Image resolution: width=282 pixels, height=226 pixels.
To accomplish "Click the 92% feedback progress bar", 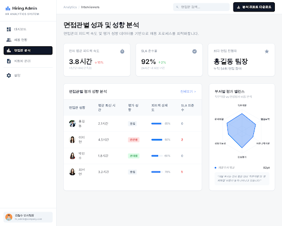I will point(157,139).
